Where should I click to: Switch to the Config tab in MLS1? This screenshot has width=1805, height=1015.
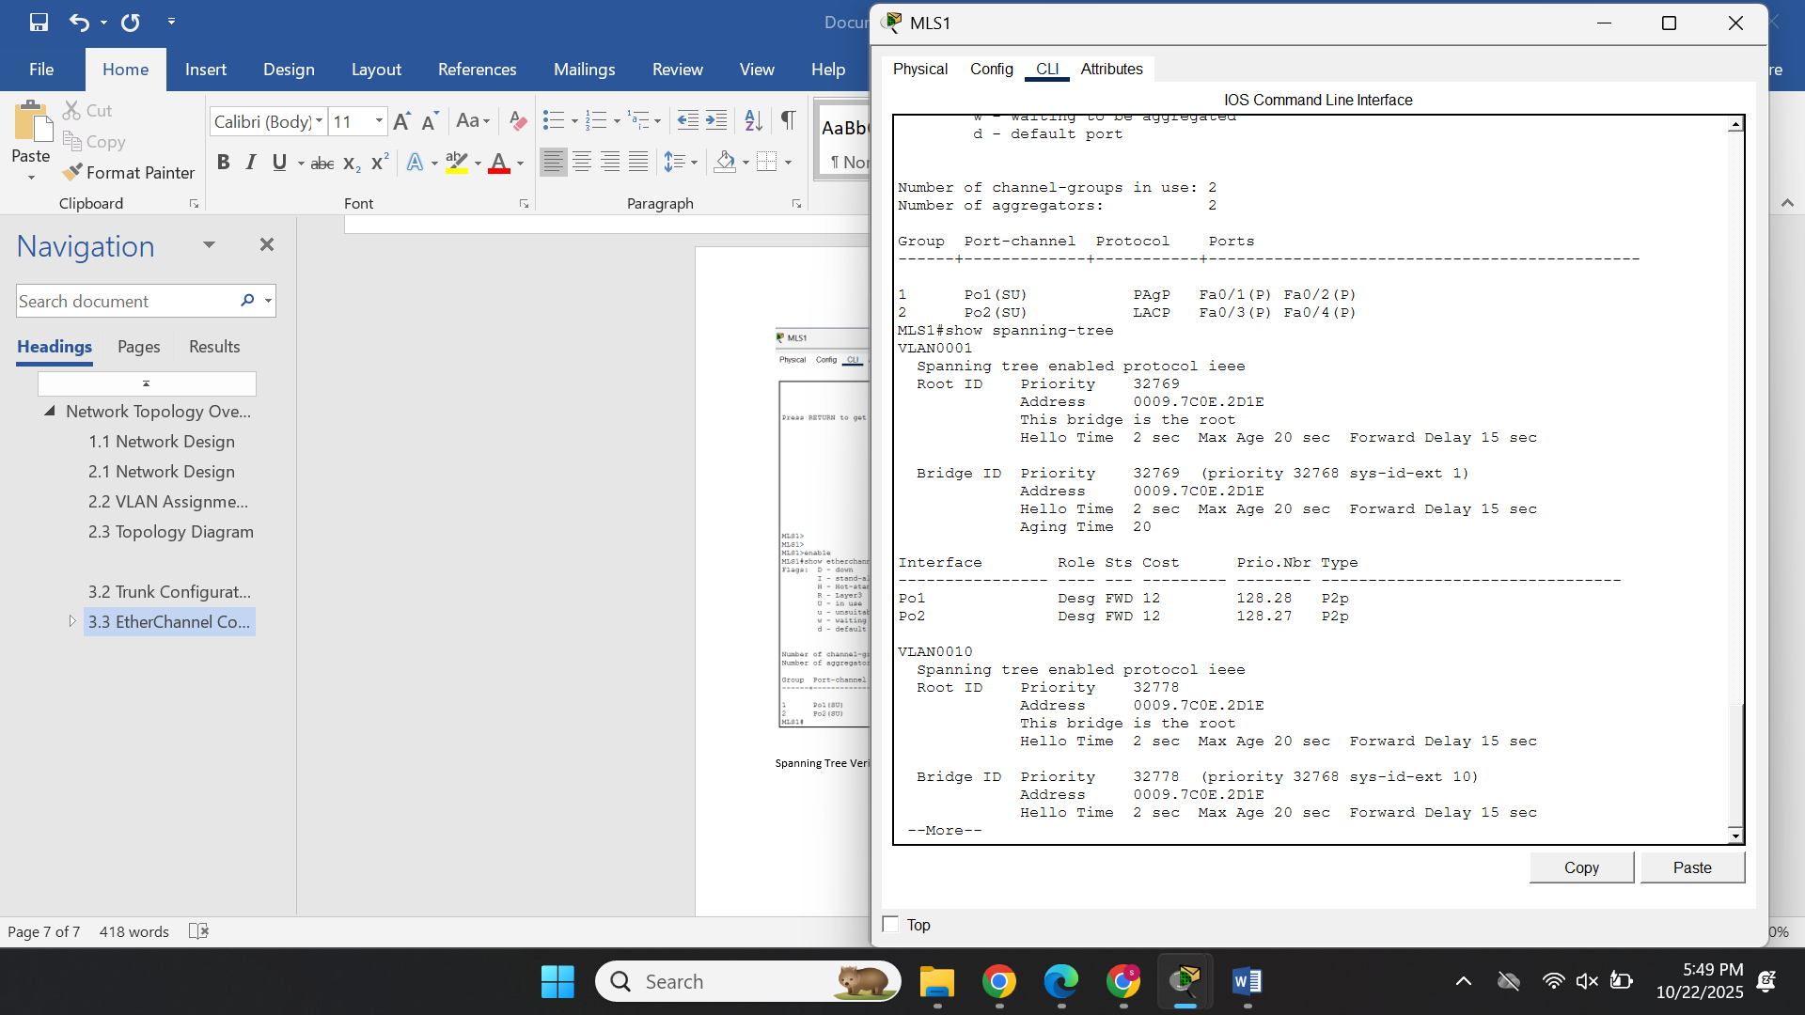tap(991, 69)
